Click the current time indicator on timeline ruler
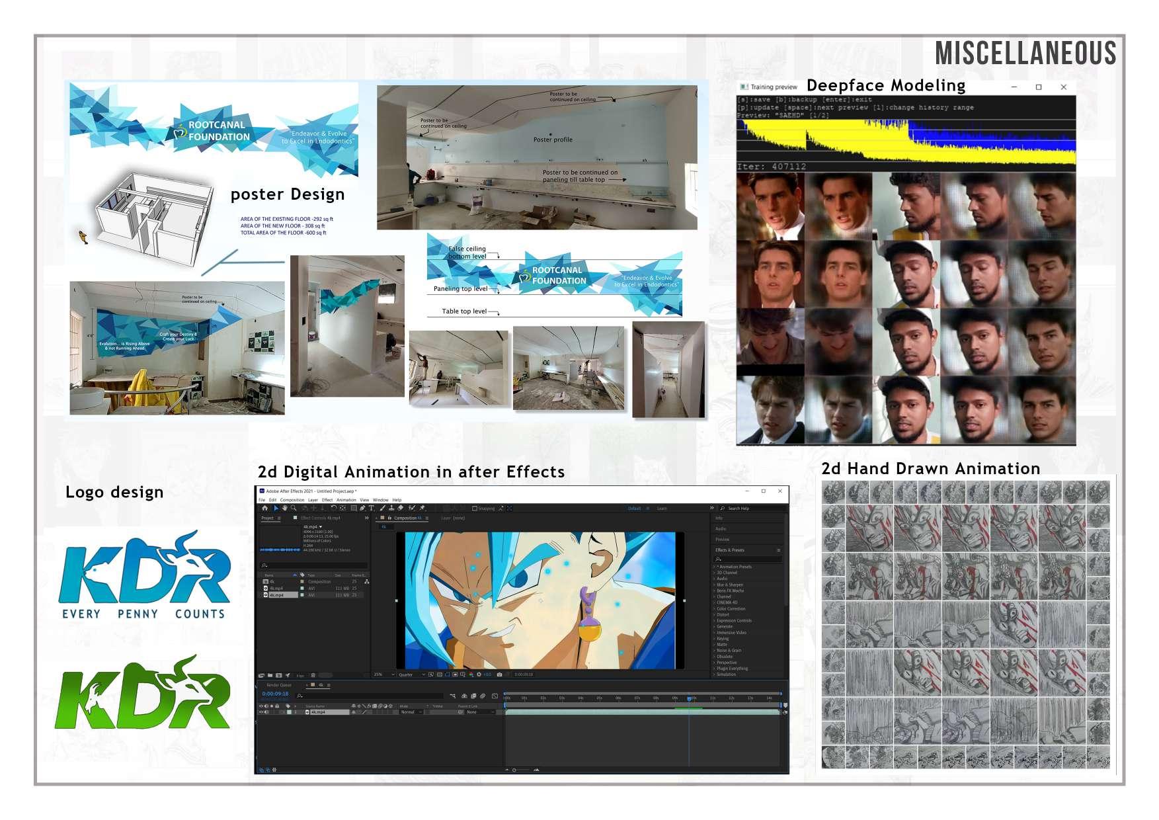The height and width of the screenshot is (820, 1159). pyautogui.click(x=689, y=698)
